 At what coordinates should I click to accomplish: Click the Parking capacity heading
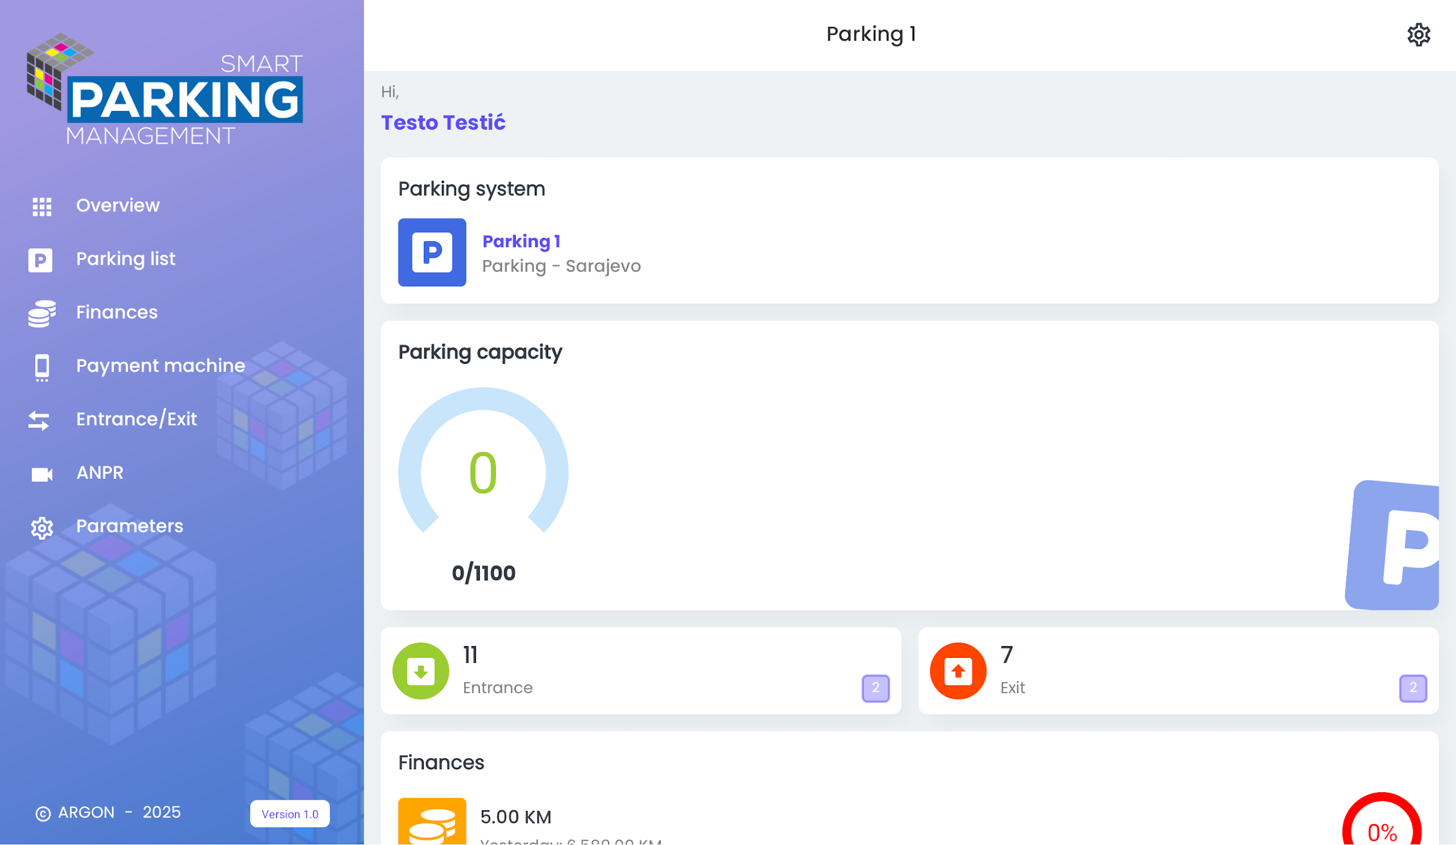click(x=479, y=352)
